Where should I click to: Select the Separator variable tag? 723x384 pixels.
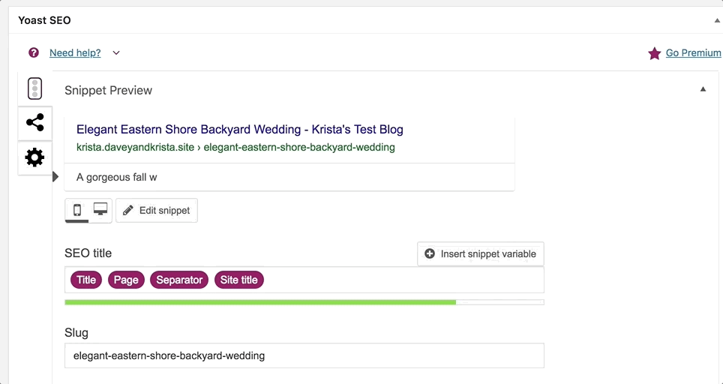pos(179,280)
